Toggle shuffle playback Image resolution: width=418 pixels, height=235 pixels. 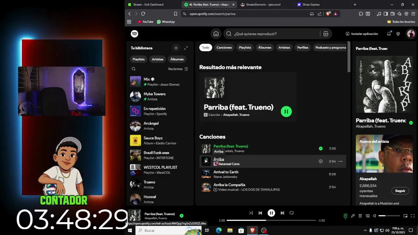251,213
